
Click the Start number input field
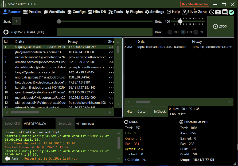point(16,21)
